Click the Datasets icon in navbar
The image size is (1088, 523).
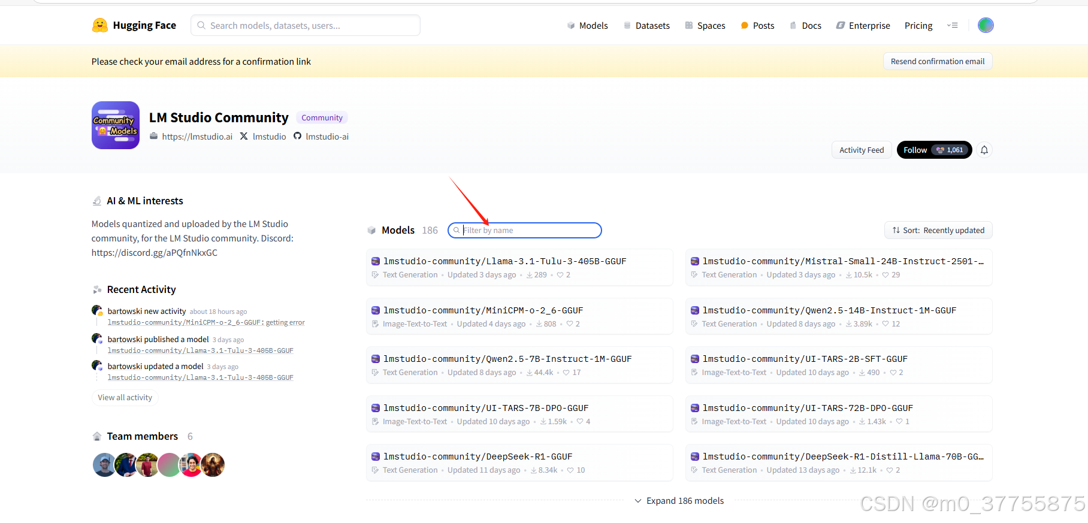tap(627, 25)
